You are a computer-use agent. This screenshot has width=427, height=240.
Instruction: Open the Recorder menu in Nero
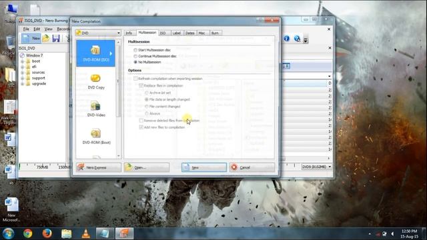pyautogui.click(x=63, y=29)
